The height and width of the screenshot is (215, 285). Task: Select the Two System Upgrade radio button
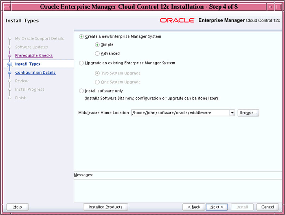tap(97, 73)
